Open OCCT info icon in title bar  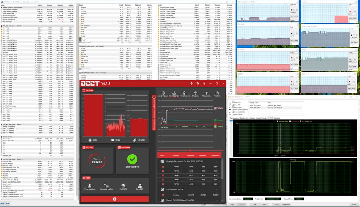point(191,83)
